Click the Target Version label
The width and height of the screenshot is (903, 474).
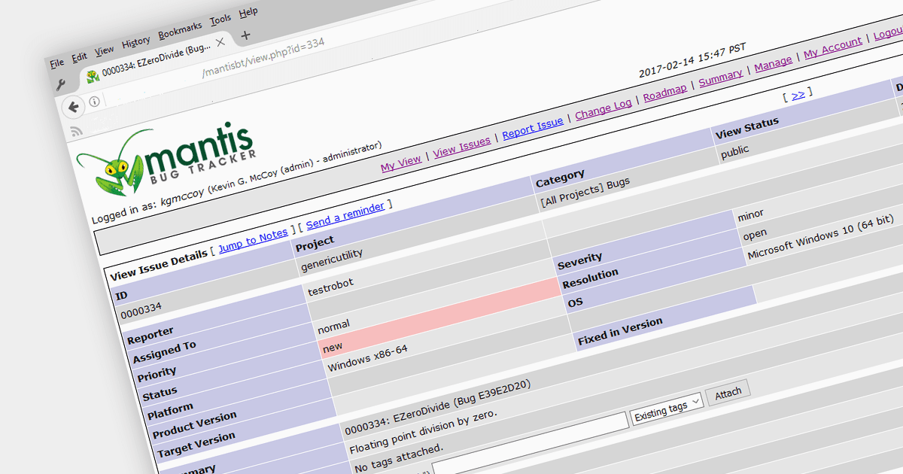click(196, 445)
